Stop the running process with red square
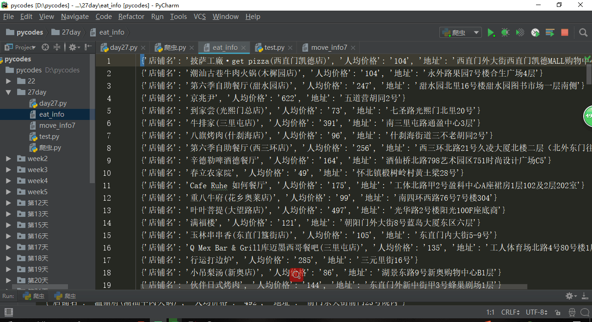The image size is (592, 322). click(565, 32)
